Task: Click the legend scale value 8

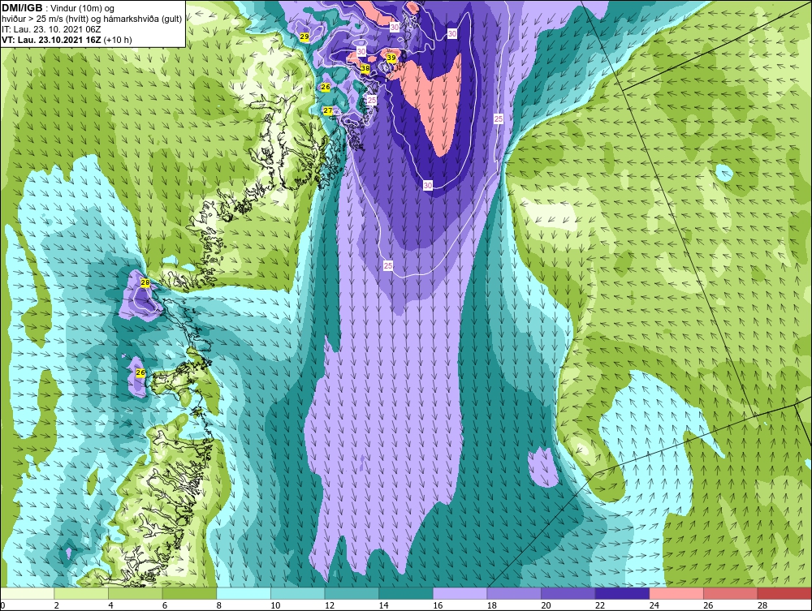Action: tap(218, 605)
